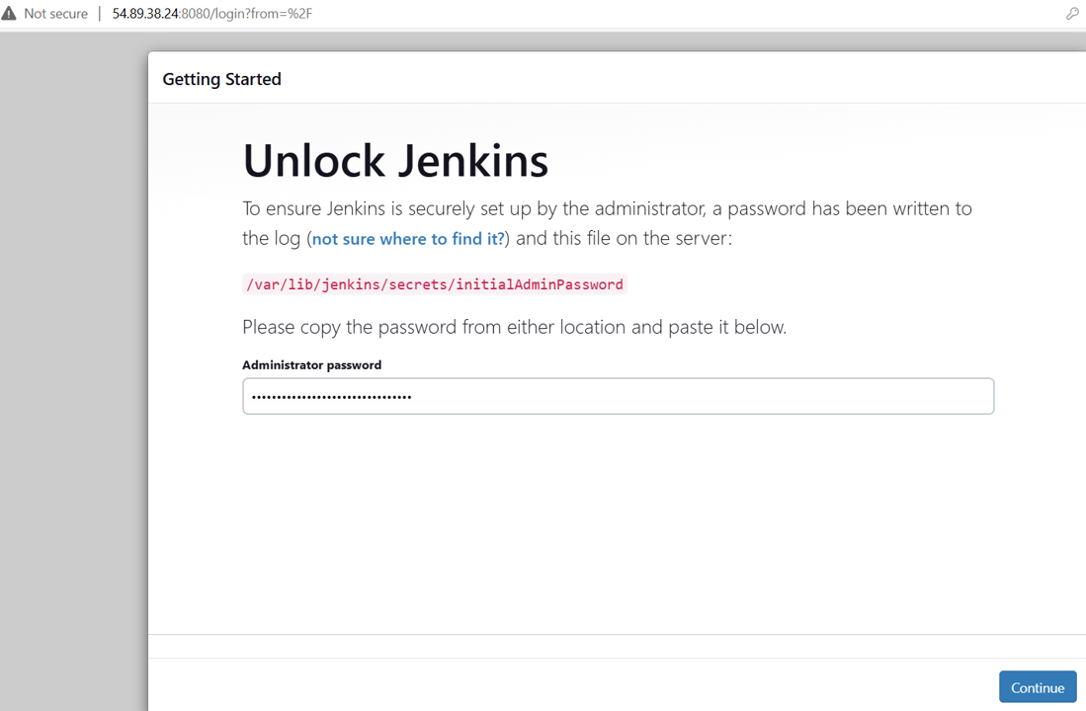Open the saved passwords key icon
The width and height of the screenshot is (1086, 711).
click(1072, 13)
